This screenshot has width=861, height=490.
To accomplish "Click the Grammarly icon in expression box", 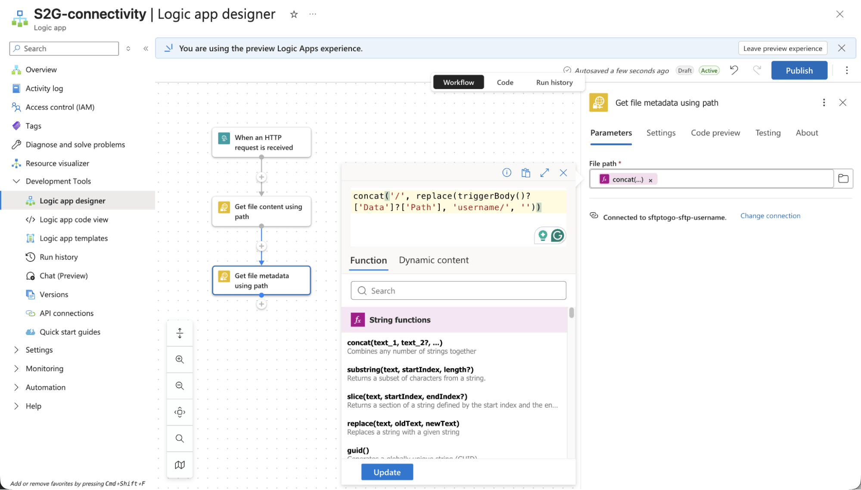I will pos(558,236).
